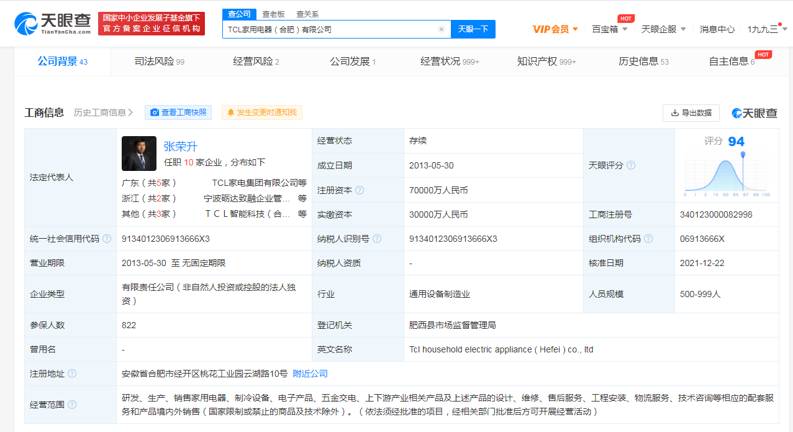Click the 天眼查 logo beside export button
Viewport: 793px width, 432px height.
(754, 113)
